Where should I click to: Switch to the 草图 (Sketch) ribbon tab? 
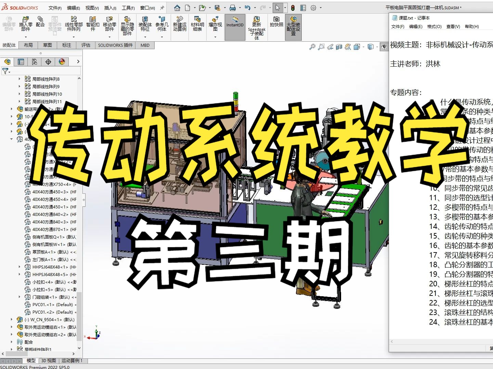point(48,45)
